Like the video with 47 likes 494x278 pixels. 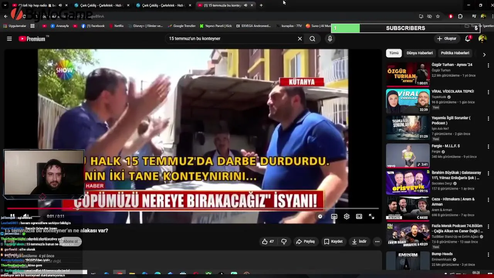coord(268,242)
